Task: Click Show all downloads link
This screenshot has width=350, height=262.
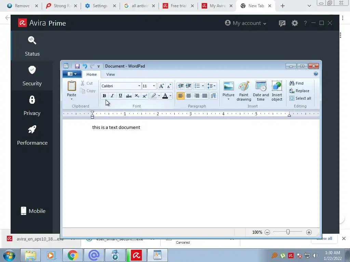Action: point(324,238)
